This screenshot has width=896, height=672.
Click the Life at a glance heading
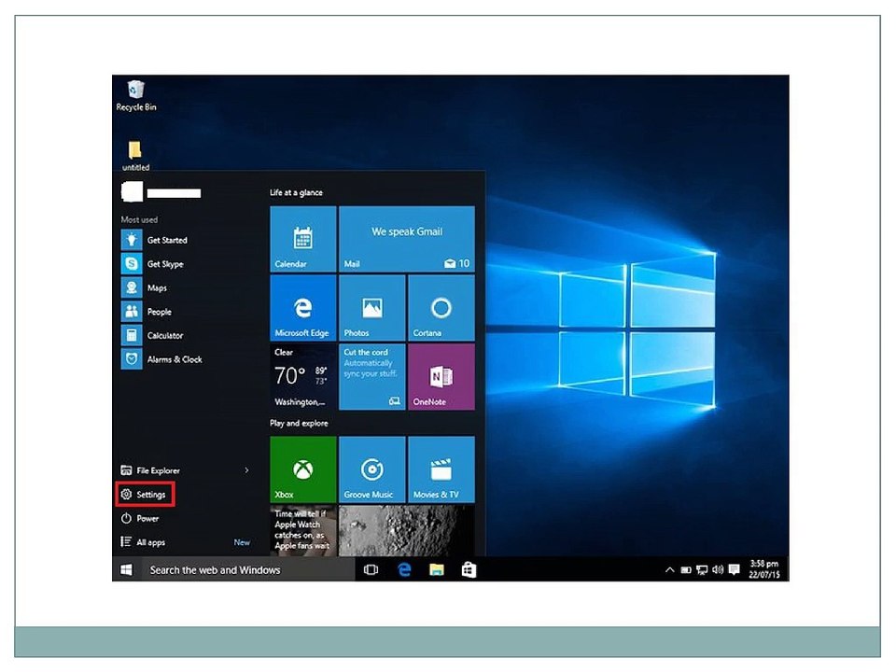[296, 192]
